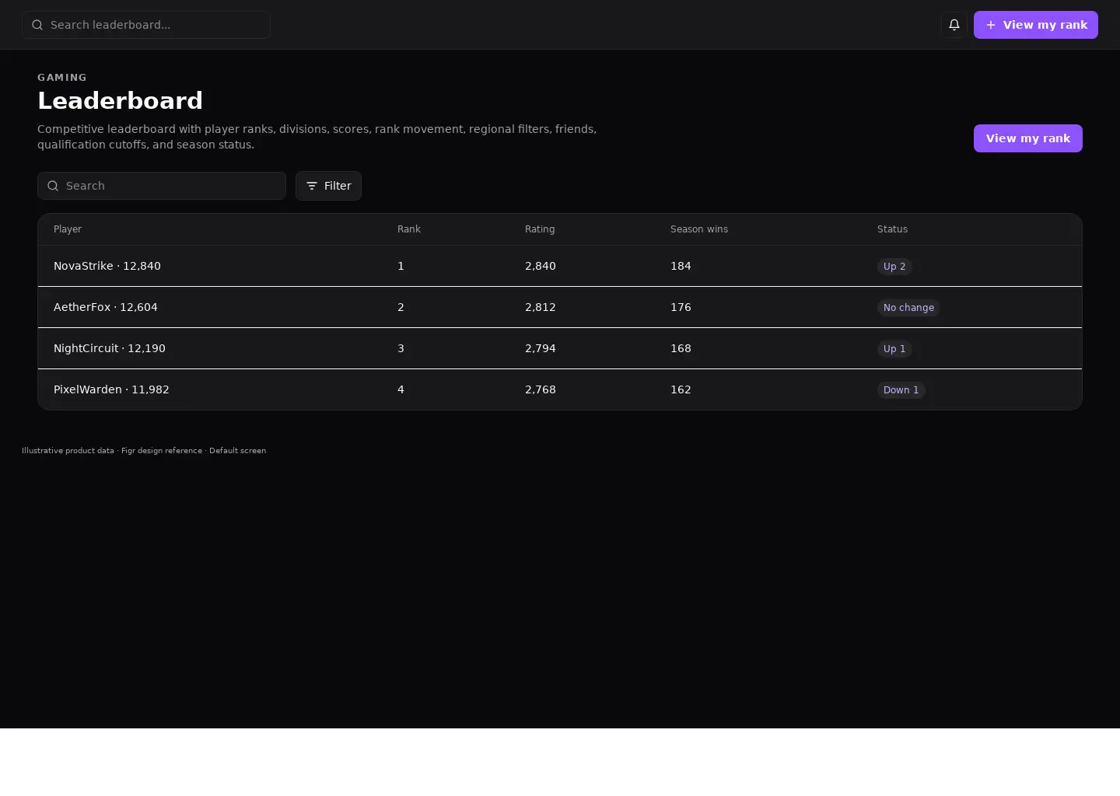Open the notifications bell

[x=954, y=25]
